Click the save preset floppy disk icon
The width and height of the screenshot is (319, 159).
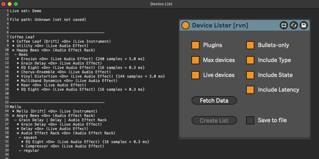pos(303,25)
